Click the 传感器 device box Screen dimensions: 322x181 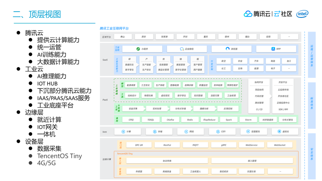139,171
